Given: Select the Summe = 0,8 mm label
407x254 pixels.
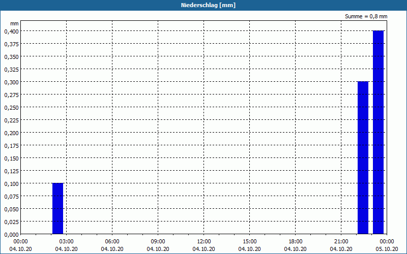Looking at the screenshot, I should point(366,16).
